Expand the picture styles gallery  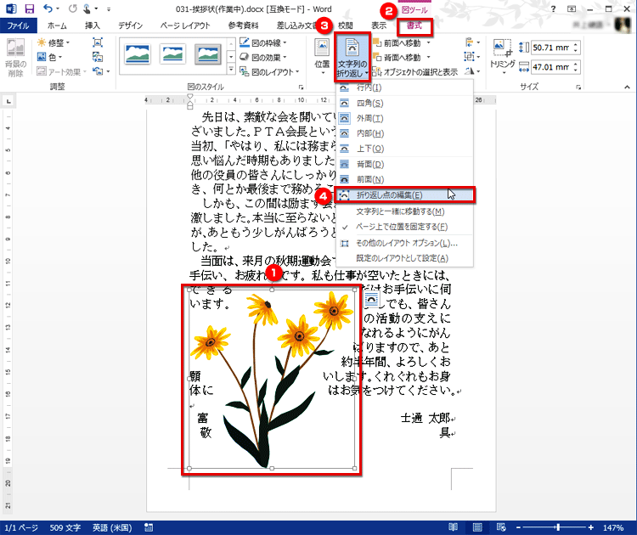tap(231, 69)
